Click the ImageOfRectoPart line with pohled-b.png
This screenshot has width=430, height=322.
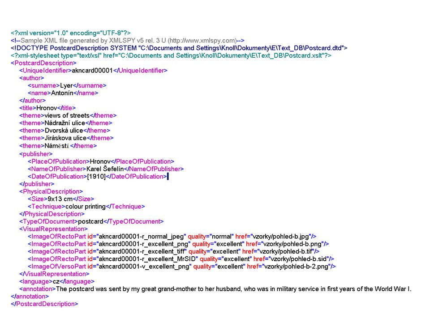tap(178, 244)
